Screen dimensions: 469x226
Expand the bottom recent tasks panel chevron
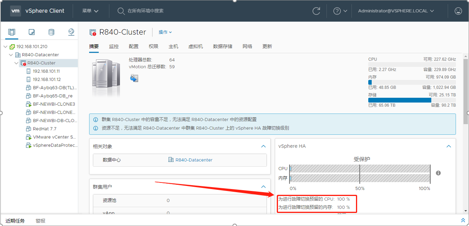pos(463,220)
